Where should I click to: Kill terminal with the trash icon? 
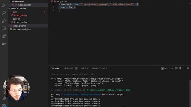(x=180, y=68)
